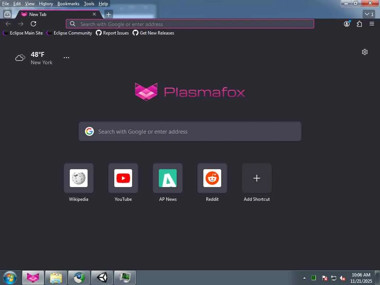Click the Plasmafox logo on page
Image resolution: width=380 pixels, height=285 pixels.
click(190, 92)
